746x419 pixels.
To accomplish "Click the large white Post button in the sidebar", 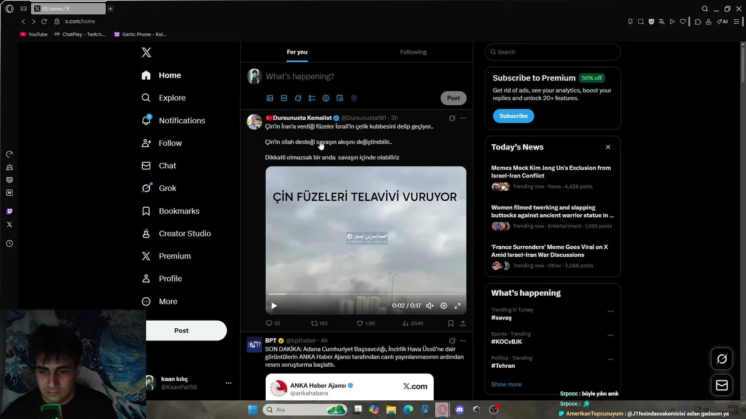I will point(181,331).
